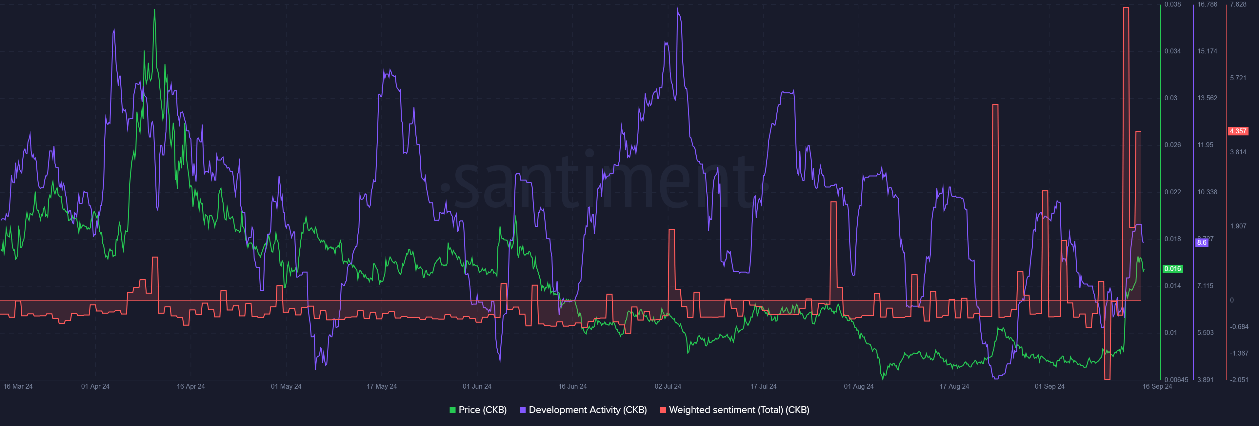Click the 7.115 development activity axis value
The image size is (1259, 426).
(1205, 286)
